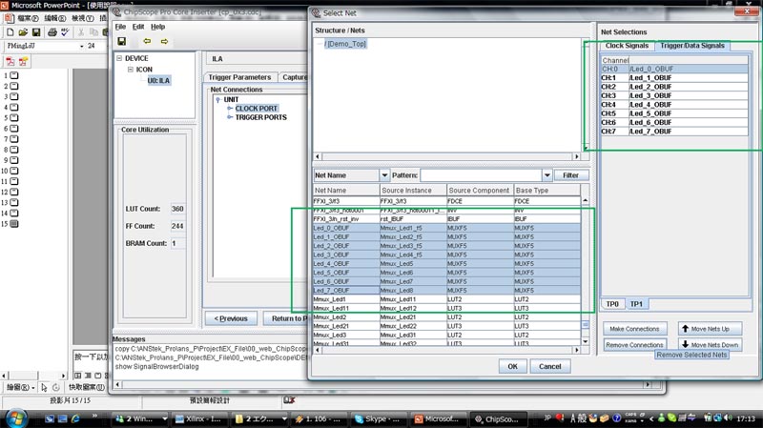Click in the Pattern input field
This screenshot has width=763, height=428.
pyautogui.click(x=481, y=175)
